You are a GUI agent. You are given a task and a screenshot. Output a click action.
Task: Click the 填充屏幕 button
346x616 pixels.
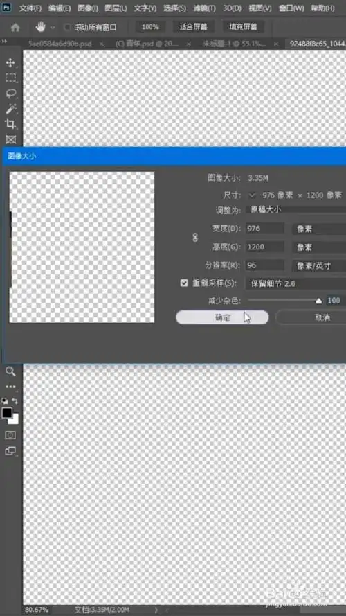tap(243, 27)
